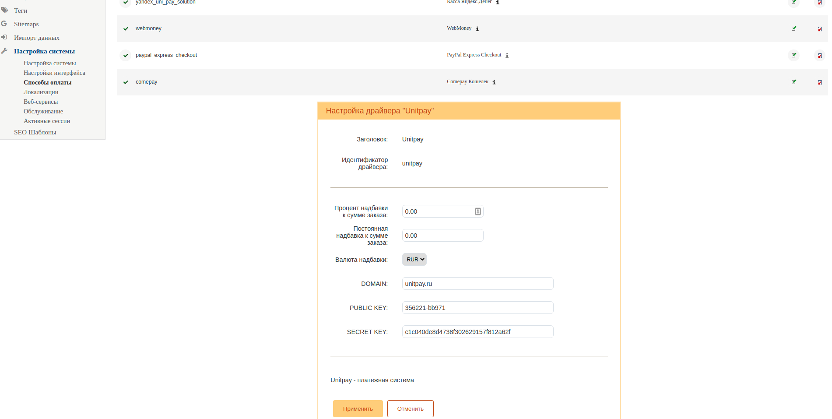
Task: Open Настройки интерфейса submenu item
Action: [x=54, y=73]
